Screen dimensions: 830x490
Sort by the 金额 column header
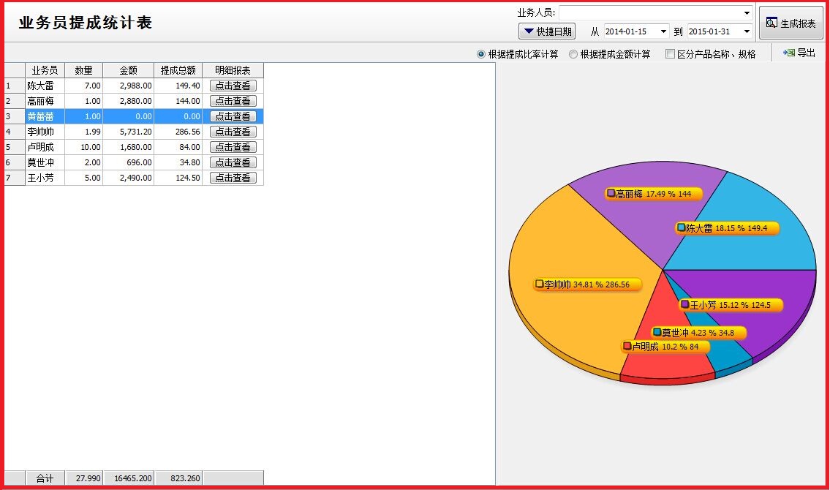coord(128,70)
